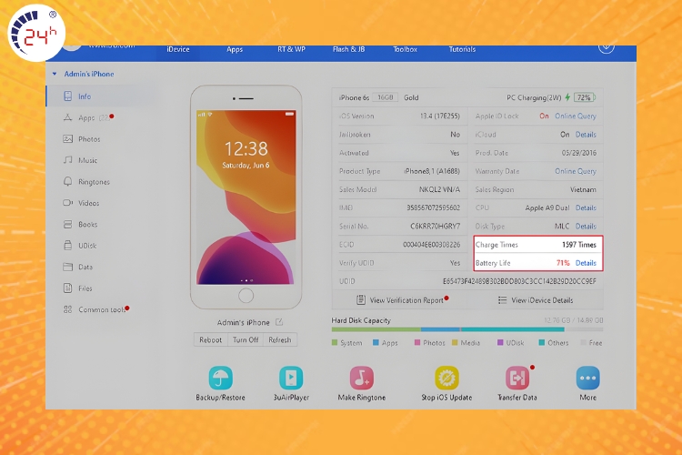Open Ringtones in the sidebar
This screenshot has height=455, width=682.
(x=93, y=182)
